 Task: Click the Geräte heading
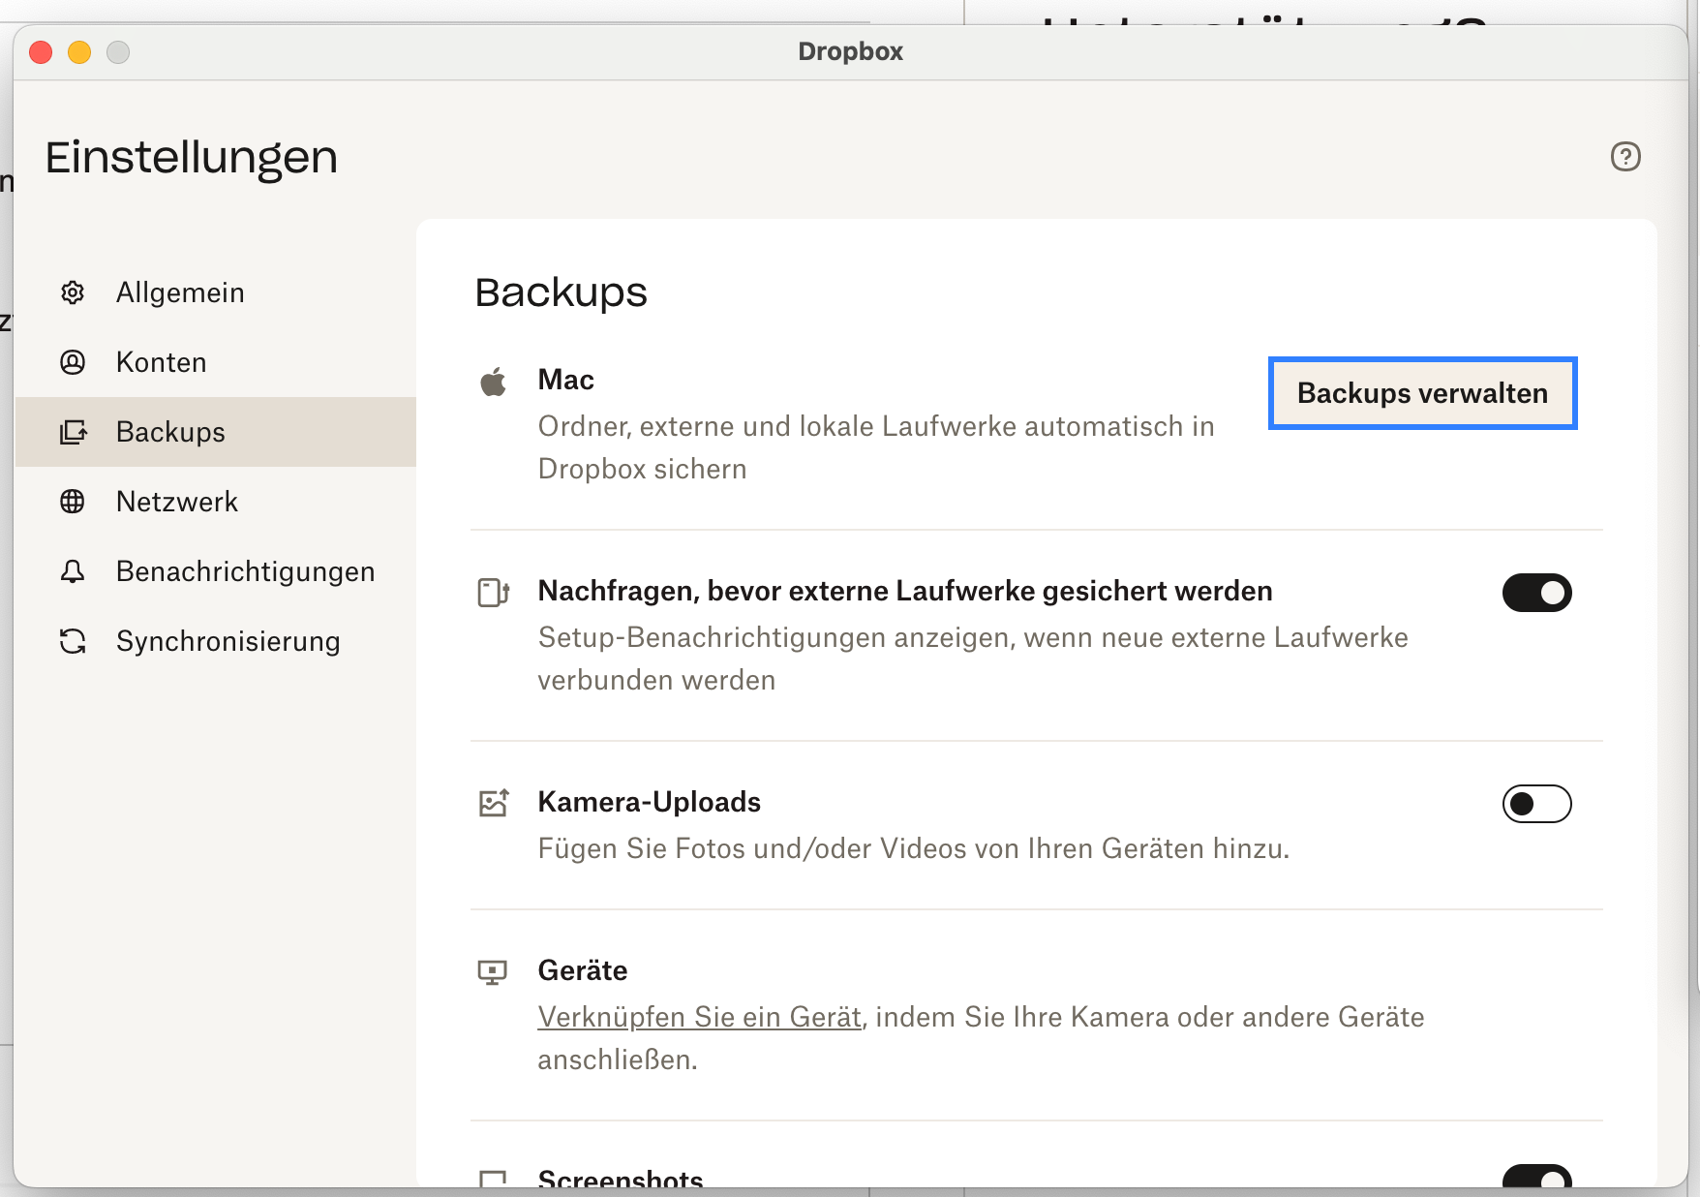583,970
